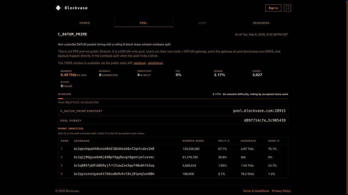Screen dimensions: 348x195
Task: Open the /api/pool stats link
Action: (x=139, y=63)
